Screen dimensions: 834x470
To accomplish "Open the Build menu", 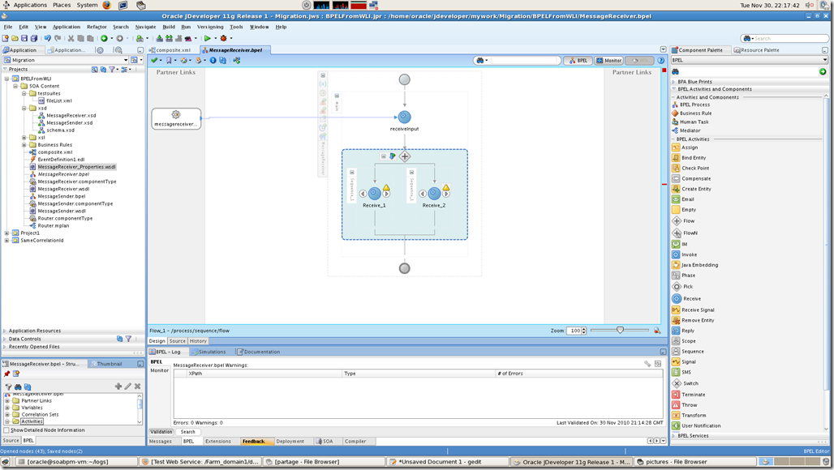I will tap(169, 27).
